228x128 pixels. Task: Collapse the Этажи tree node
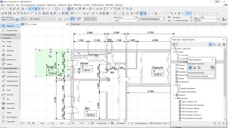174,52
